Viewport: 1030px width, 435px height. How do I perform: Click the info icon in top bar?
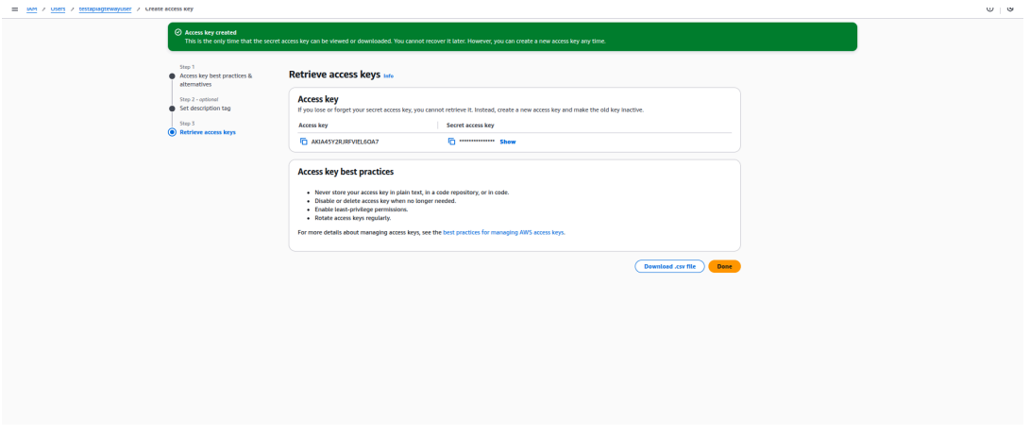point(990,8)
